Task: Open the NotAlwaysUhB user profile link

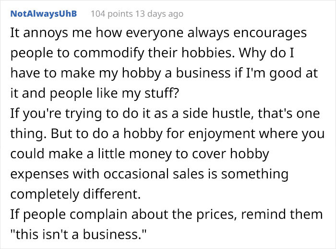Action: (x=44, y=14)
